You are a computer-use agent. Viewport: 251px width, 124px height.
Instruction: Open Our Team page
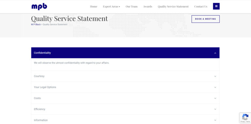tap(132, 7)
